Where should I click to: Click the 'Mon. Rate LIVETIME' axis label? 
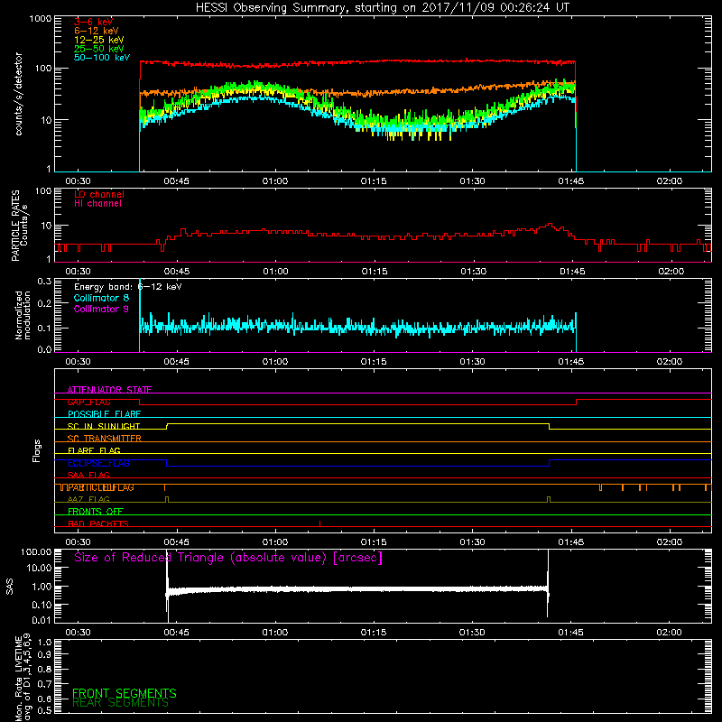[18, 678]
